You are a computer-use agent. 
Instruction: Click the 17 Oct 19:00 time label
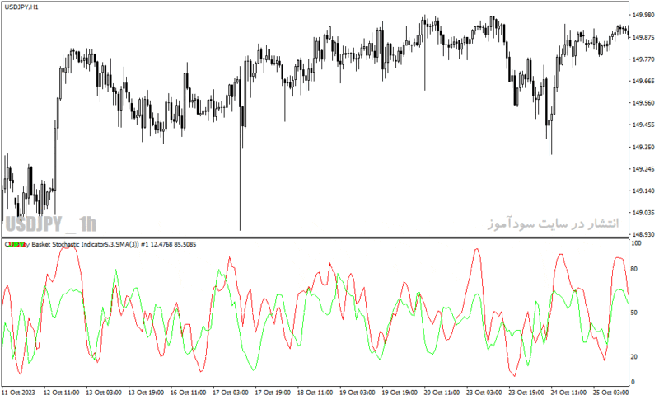tap(273, 393)
